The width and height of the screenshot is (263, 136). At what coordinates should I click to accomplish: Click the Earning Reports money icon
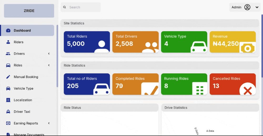coord(8,123)
